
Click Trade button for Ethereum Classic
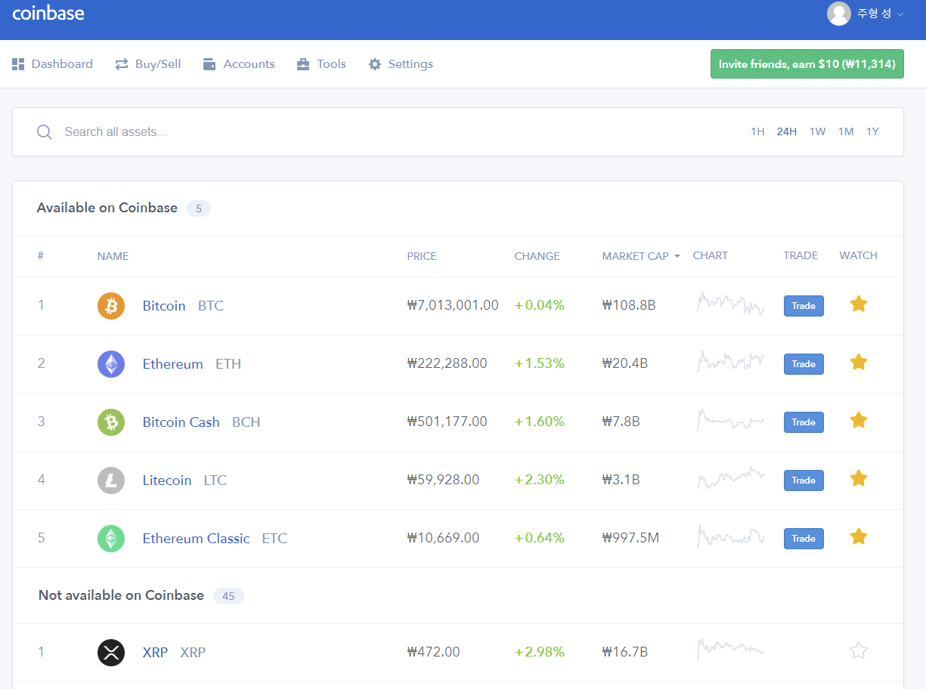[804, 539]
